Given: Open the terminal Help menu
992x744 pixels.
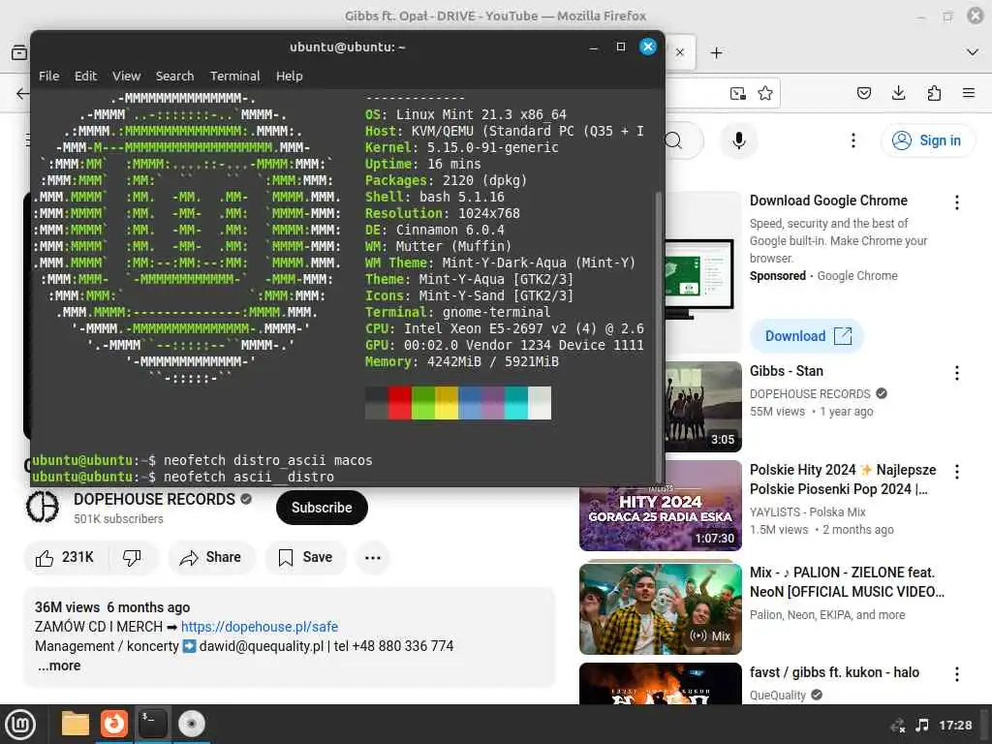Looking at the screenshot, I should (x=289, y=76).
